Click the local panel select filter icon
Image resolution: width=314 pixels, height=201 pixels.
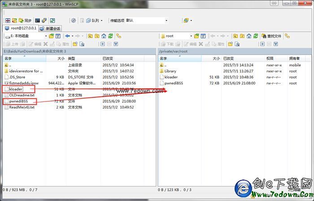116,44
